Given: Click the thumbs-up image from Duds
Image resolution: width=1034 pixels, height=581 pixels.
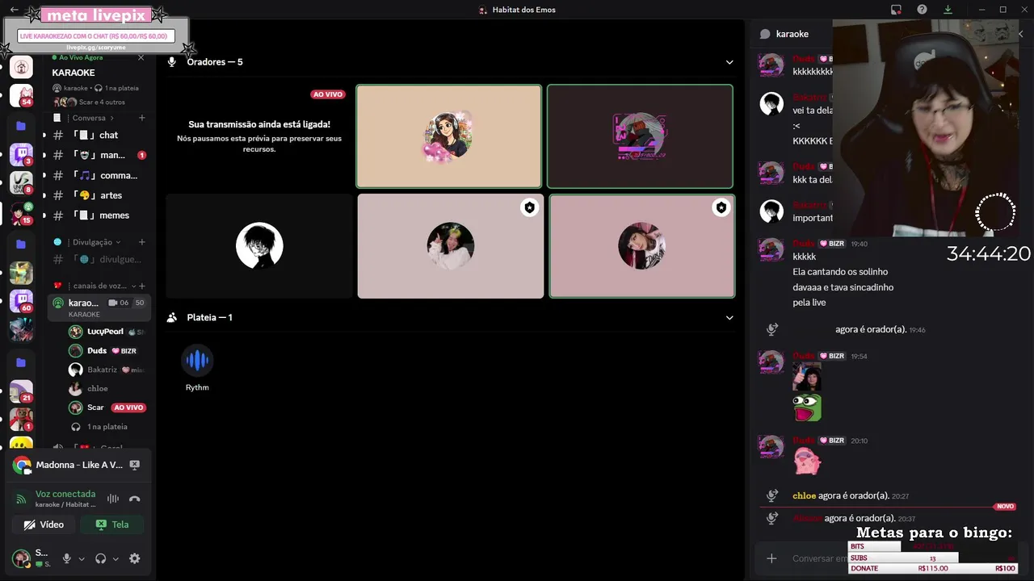Looking at the screenshot, I should [x=807, y=376].
